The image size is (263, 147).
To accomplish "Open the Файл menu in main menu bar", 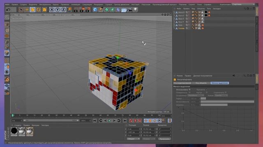I will point(7,4).
